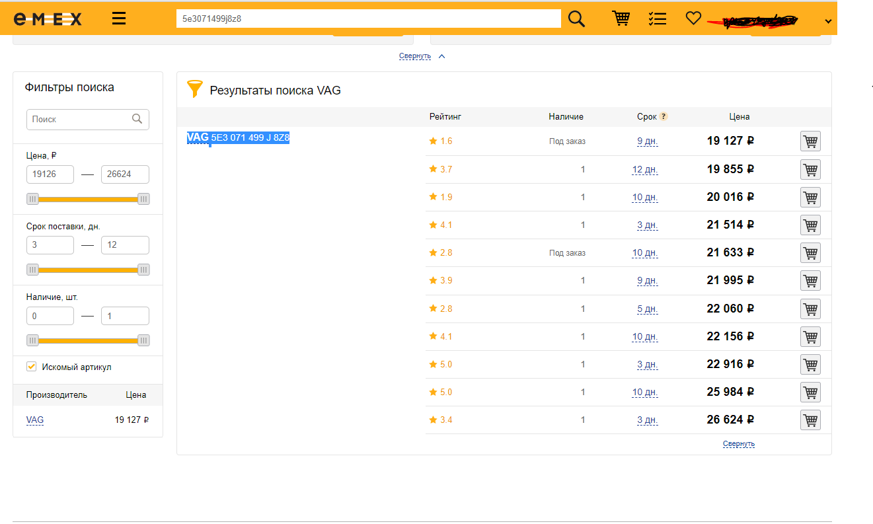This screenshot has height=524, width=873.
Task: Open the shopping cart in header
Action: [621, 19]
